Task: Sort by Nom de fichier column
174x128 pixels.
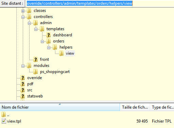Action: [60, 107]
